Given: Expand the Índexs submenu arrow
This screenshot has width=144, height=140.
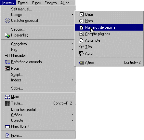Looking at the screenshot, I should point(72,80).
